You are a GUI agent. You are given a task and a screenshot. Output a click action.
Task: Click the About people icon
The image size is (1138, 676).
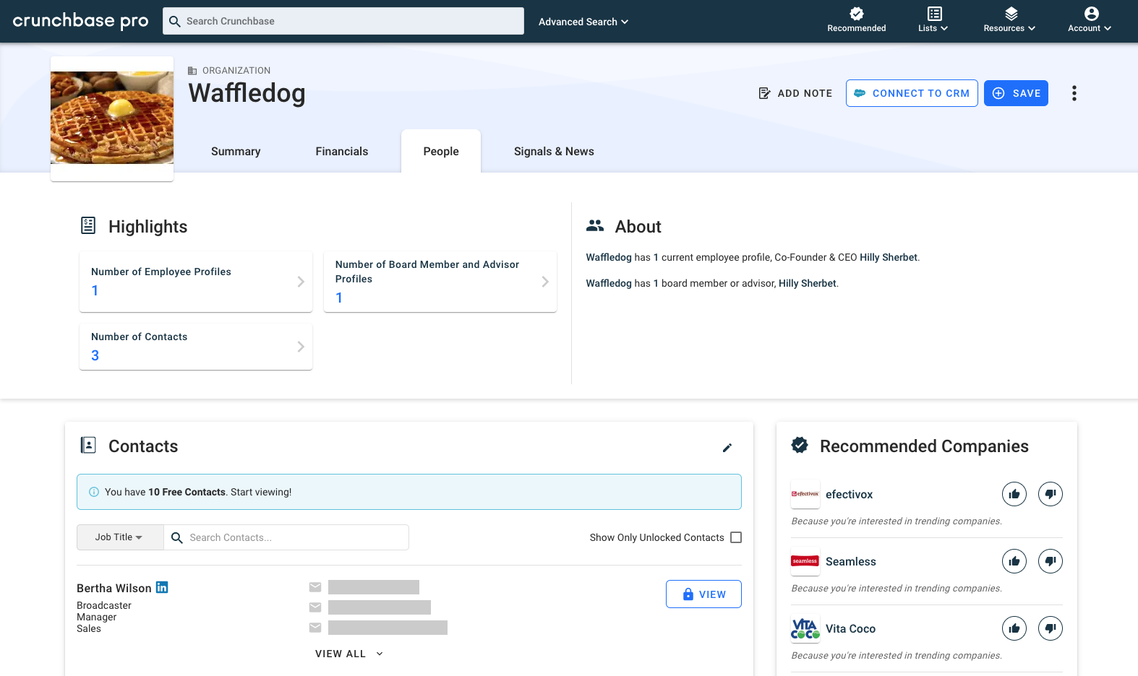595,226
